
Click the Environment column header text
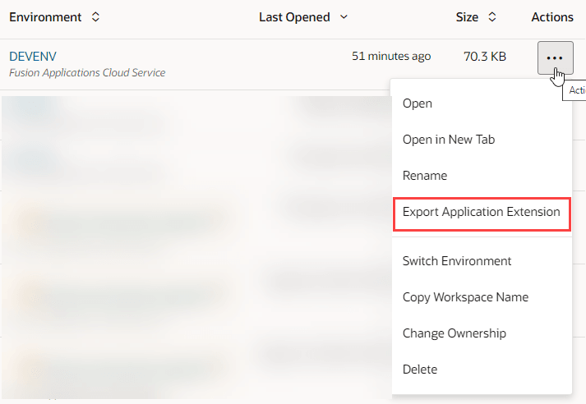[x=45, y=17]
